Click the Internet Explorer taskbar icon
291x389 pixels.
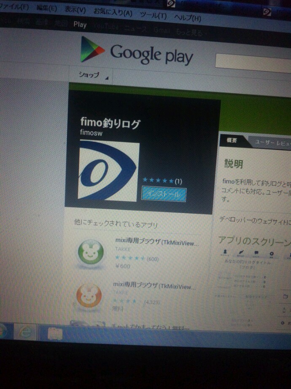tap(25, 331)
